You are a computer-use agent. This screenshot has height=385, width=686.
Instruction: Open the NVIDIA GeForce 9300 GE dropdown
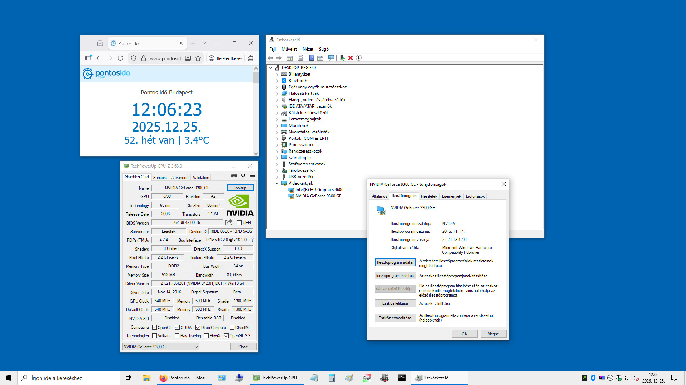coord(160,346)
